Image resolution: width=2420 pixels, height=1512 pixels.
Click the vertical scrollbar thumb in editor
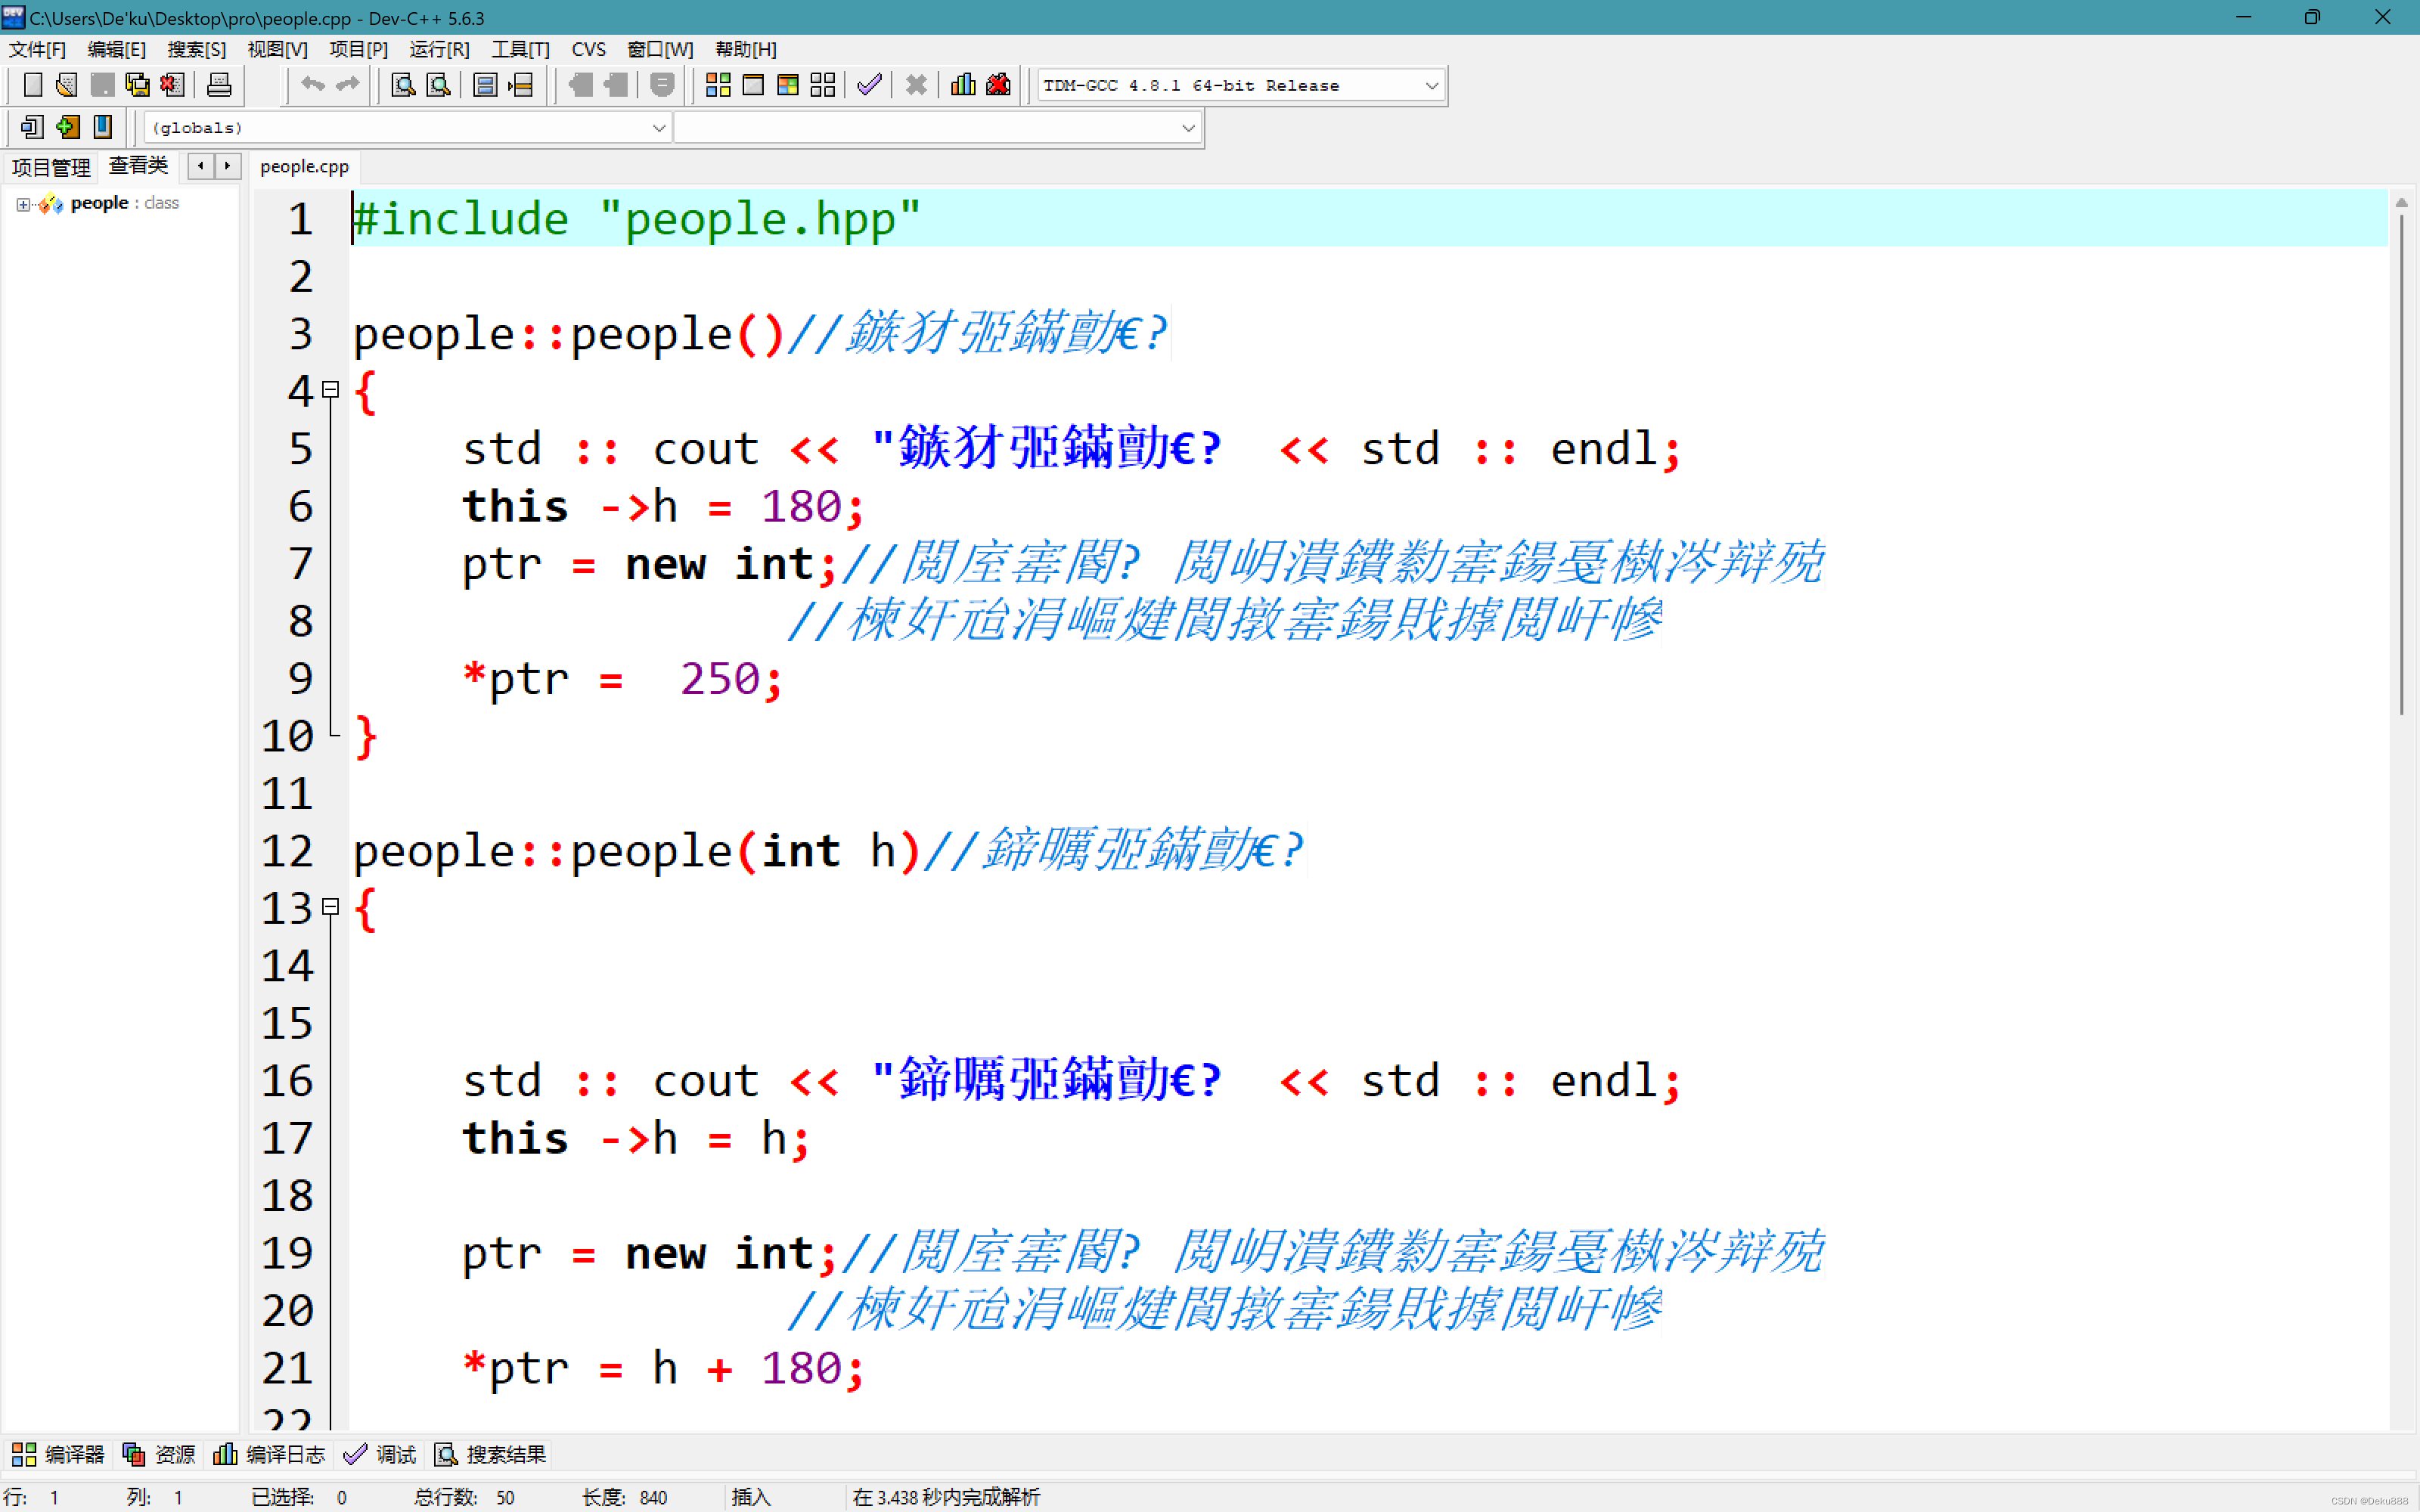(x=2400, y=460)
